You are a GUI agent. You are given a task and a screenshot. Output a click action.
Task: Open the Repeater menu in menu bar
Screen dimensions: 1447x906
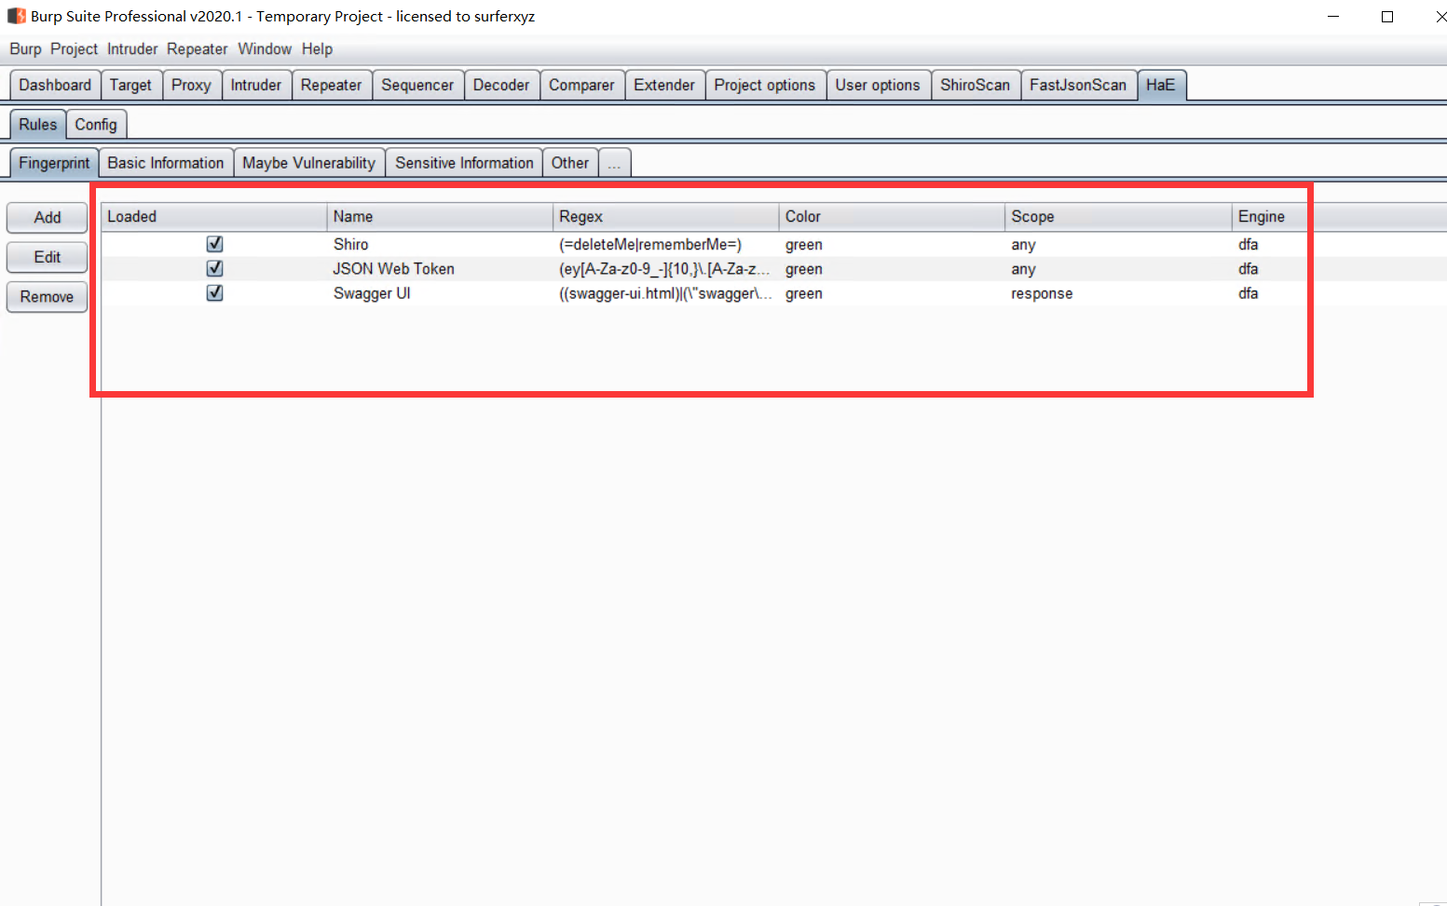pyautogui.click(x=197, y=49)
